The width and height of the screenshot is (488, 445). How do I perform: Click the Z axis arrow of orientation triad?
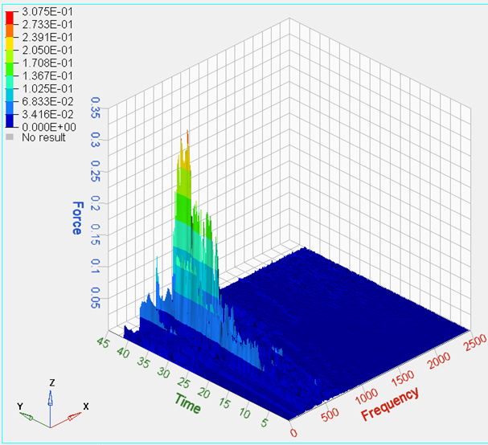coord(51,395)
